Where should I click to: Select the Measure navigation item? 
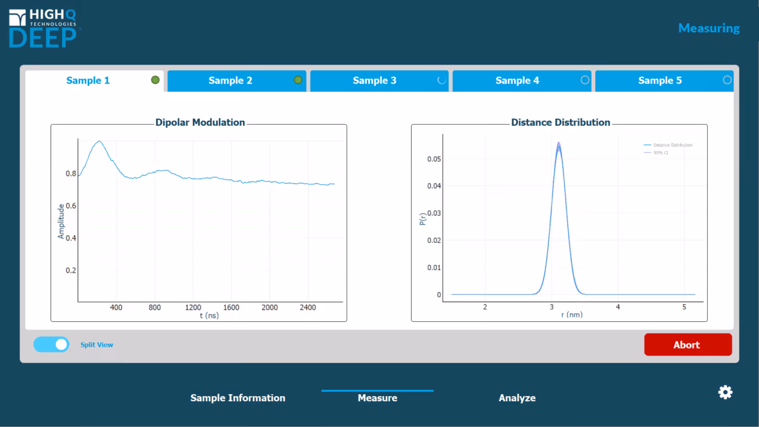tap(378, 398)
